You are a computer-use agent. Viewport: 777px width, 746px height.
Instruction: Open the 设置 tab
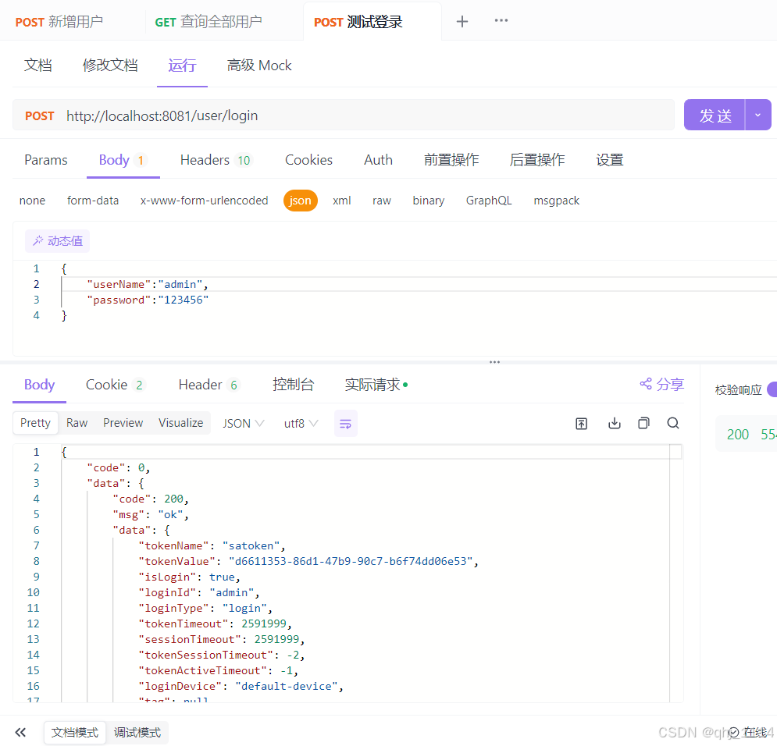click(610, 160)
